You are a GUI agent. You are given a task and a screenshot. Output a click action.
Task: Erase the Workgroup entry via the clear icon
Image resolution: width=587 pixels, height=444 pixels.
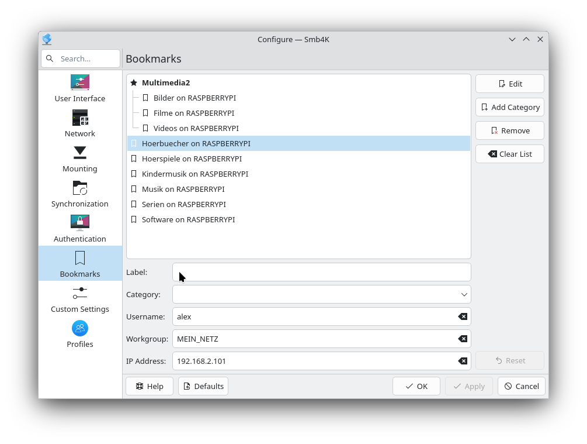[x=463, y=339]
